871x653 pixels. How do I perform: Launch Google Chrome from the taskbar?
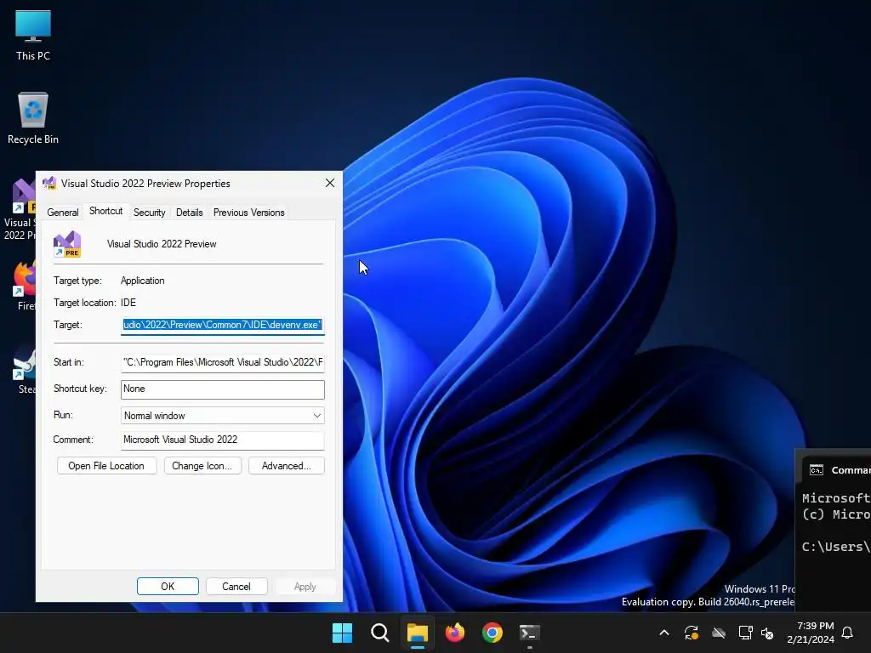tap(492, 633)
